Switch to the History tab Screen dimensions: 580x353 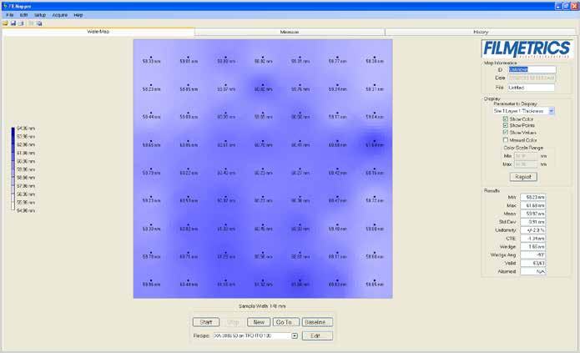(x=482, y=32)
